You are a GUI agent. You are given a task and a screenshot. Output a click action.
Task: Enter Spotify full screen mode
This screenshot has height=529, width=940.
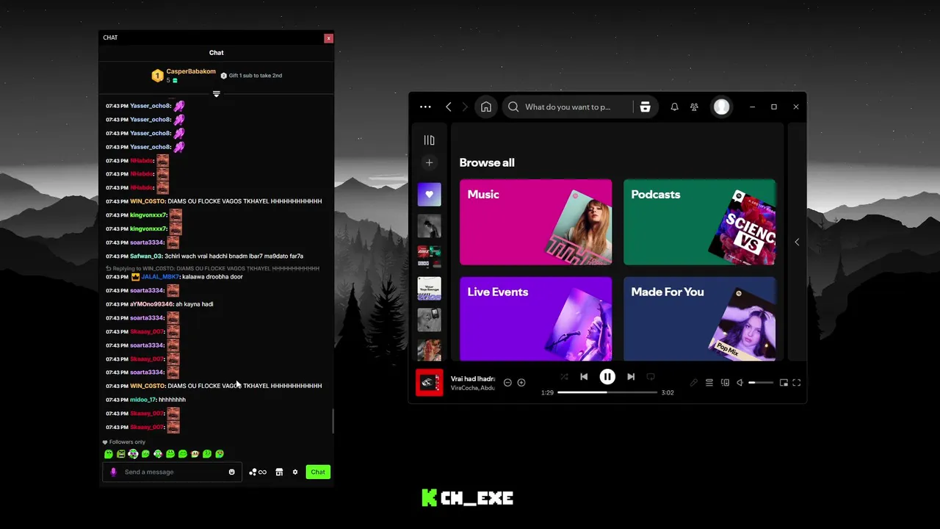(797, 383)
